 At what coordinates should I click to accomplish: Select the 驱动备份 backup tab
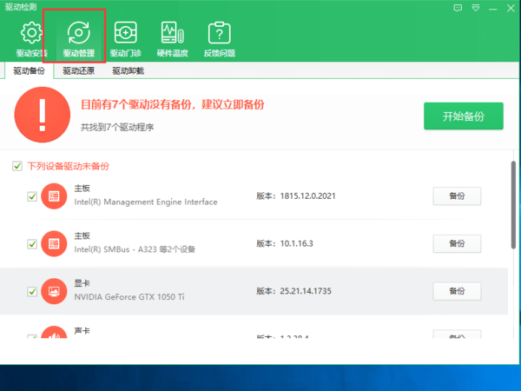(28, 71)
